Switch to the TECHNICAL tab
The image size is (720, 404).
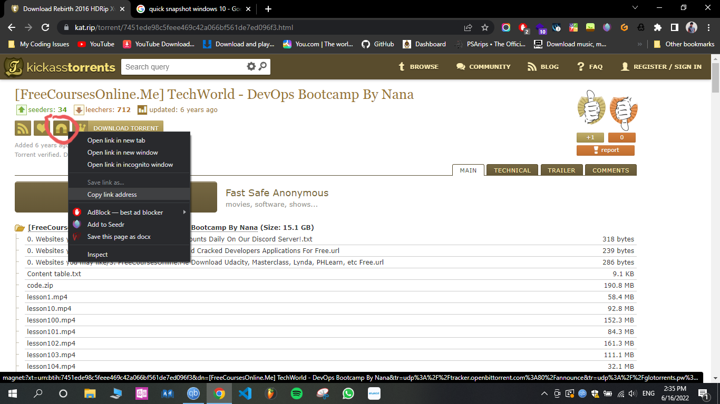pyautogui.click(x=512, y=170)
